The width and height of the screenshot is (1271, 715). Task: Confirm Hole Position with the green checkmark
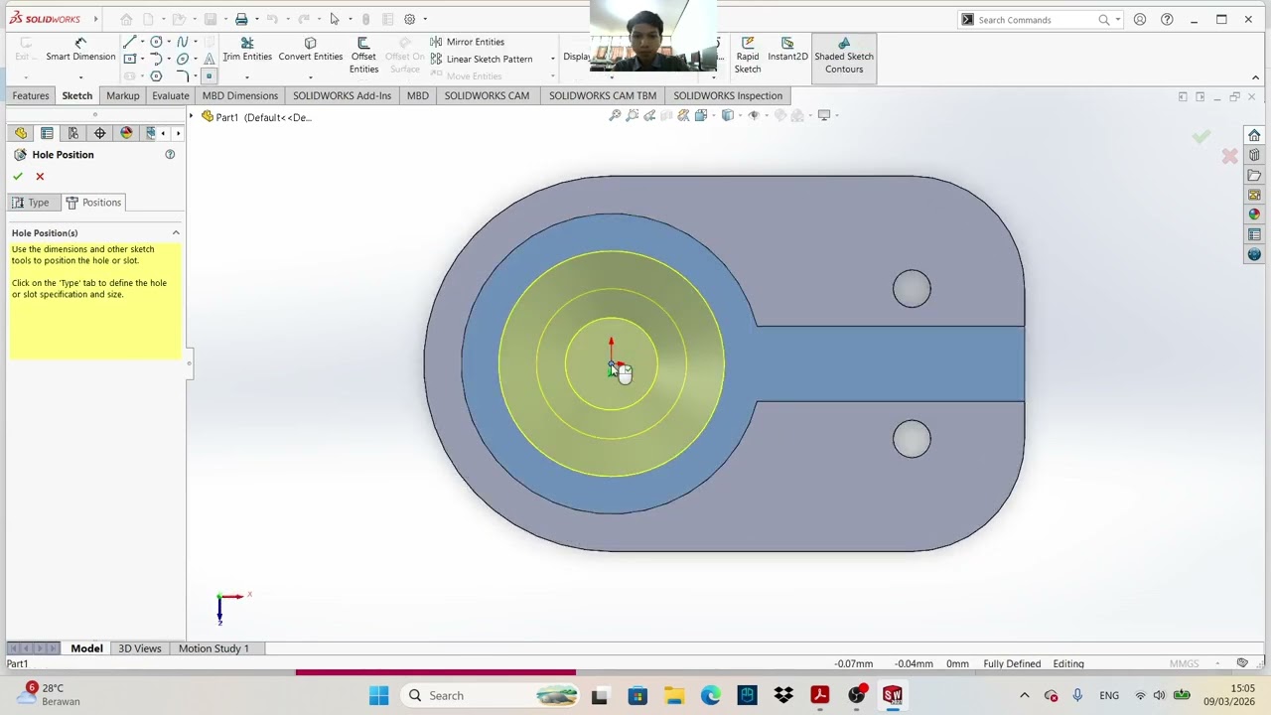coord(18,177)
